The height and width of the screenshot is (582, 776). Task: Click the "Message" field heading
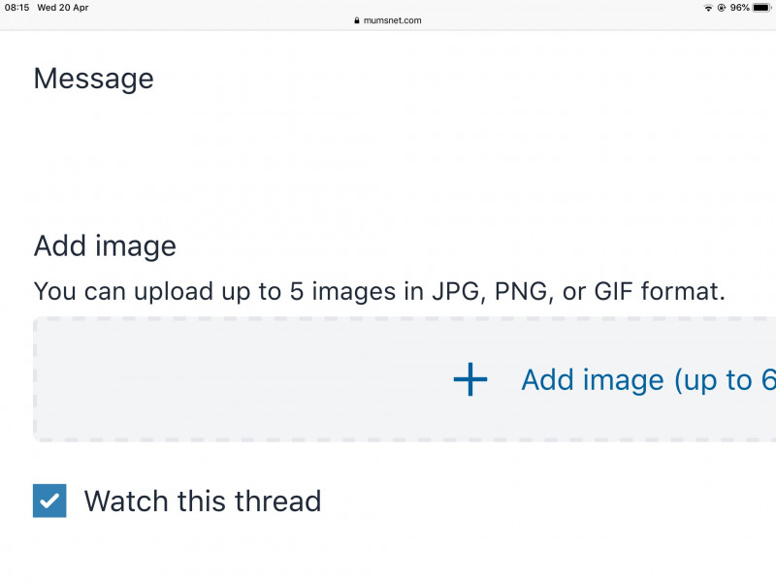click(x=93, y=79)
